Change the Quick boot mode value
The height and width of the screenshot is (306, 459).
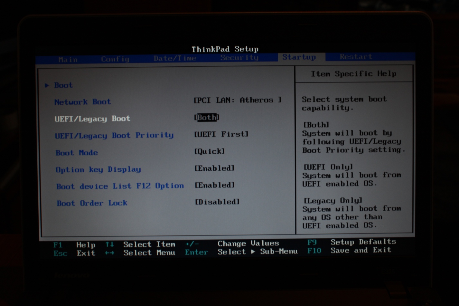pos(210,151)
